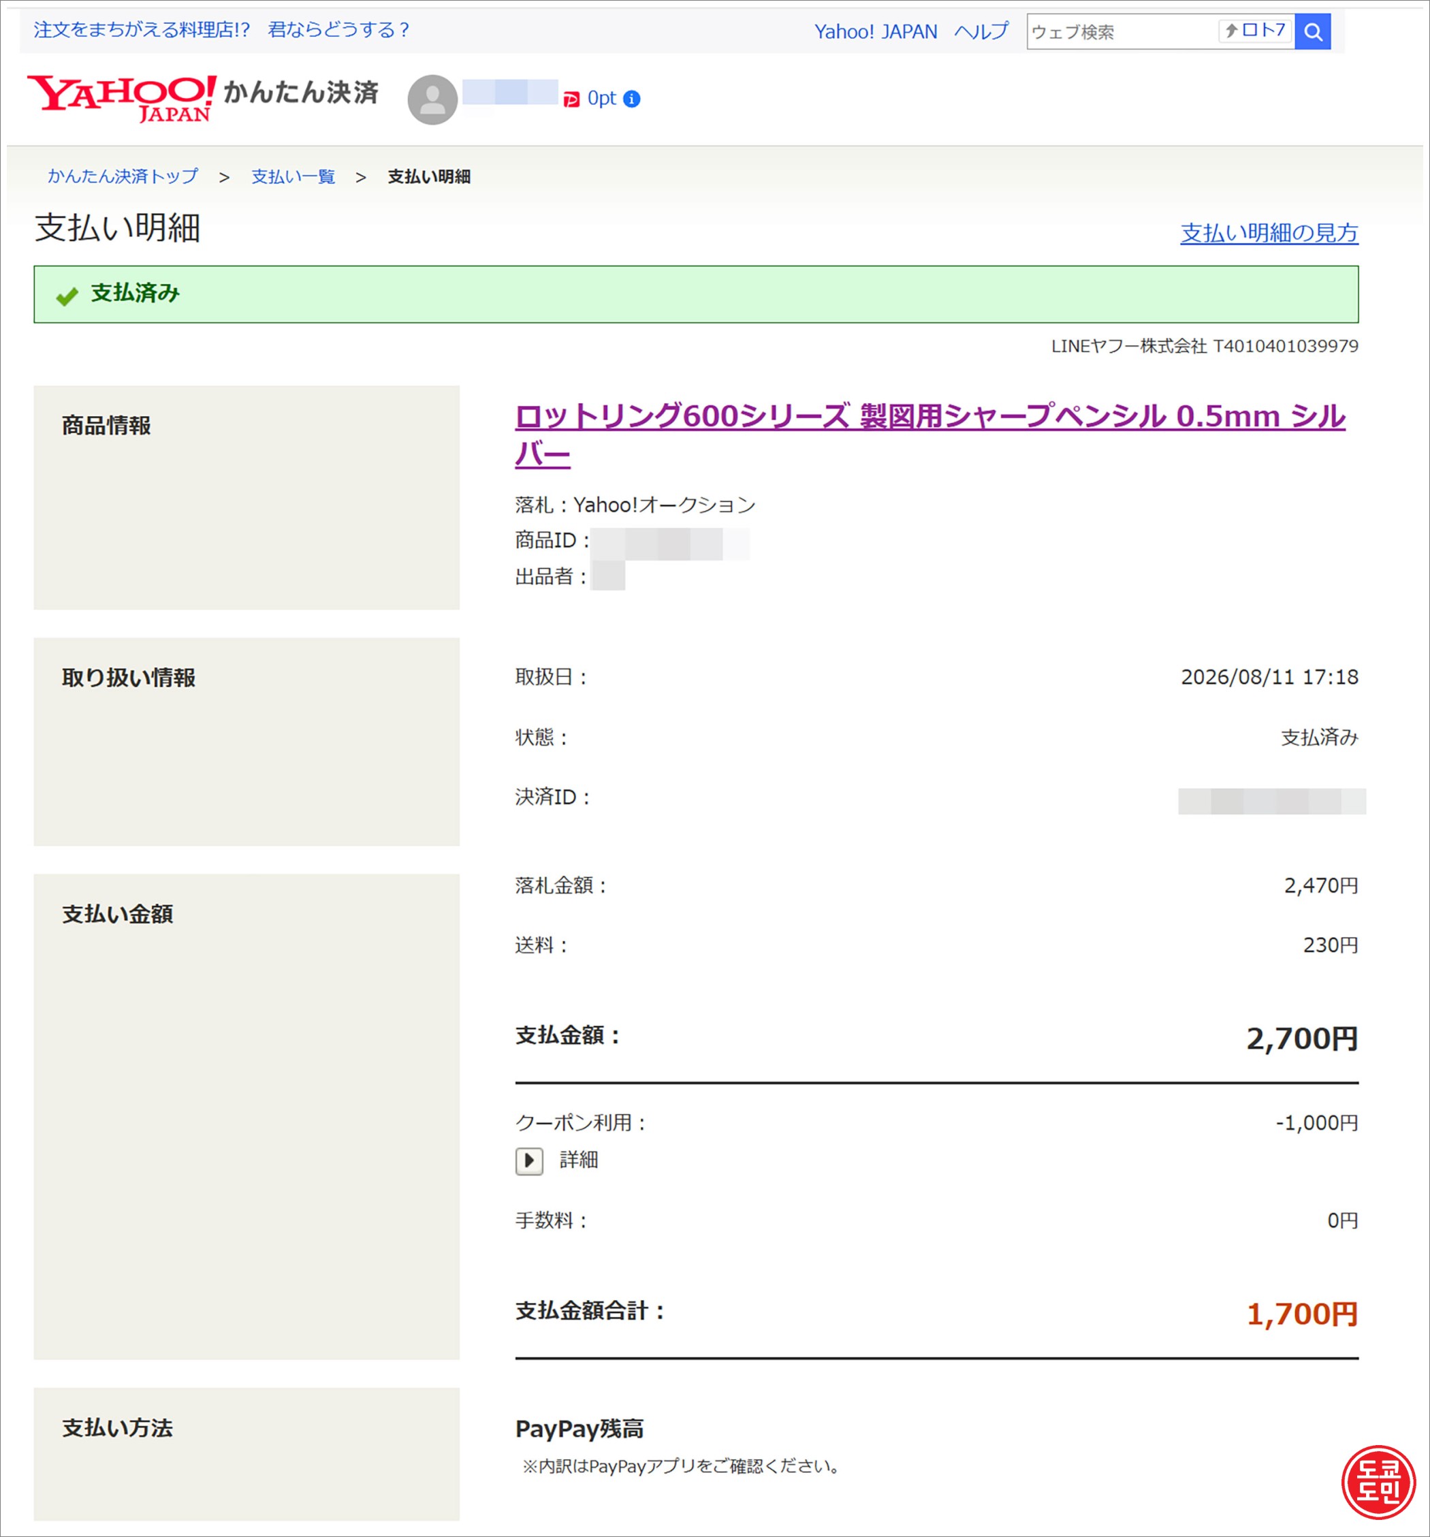Click the winning bid amount 2,470円
Image resolution: width=1430 pixels, height=1537 pixels.
1321,885
